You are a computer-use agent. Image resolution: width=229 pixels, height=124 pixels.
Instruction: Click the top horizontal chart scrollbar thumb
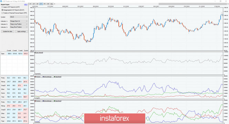tap(193, 4)
